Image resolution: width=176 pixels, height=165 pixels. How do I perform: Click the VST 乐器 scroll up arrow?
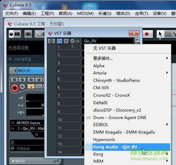coord(137,40)
